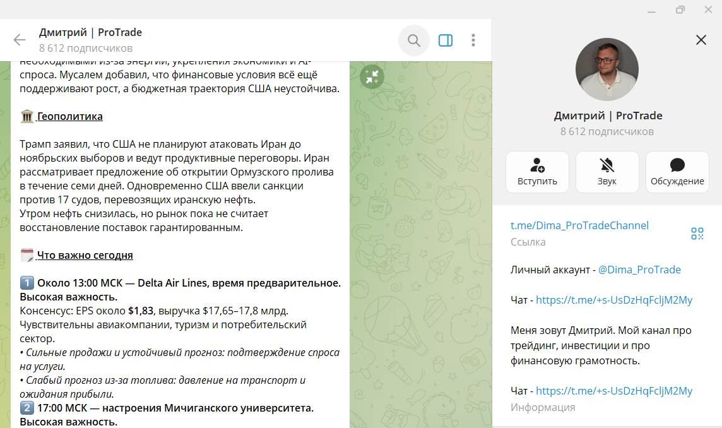Click the Меня зовут Дмитрий description text
This screenshot has width=722, height=428.
point(601,345)
